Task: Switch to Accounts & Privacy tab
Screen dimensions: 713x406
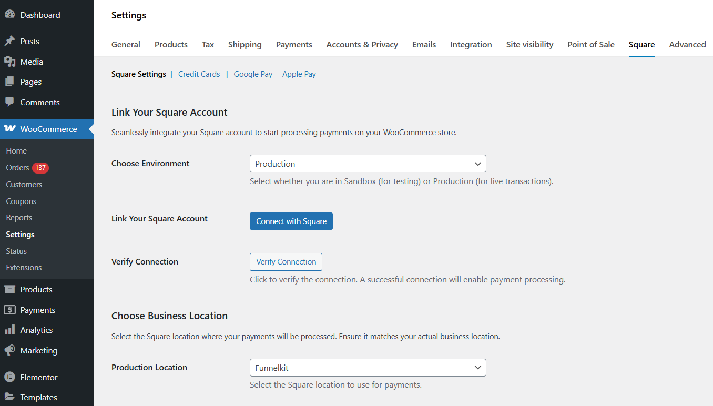Action: pos(362,45)
